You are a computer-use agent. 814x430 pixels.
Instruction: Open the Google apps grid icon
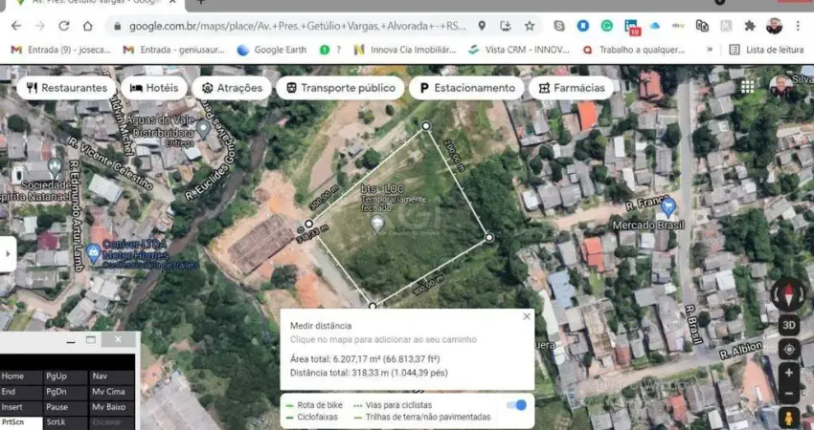point(747,87)
